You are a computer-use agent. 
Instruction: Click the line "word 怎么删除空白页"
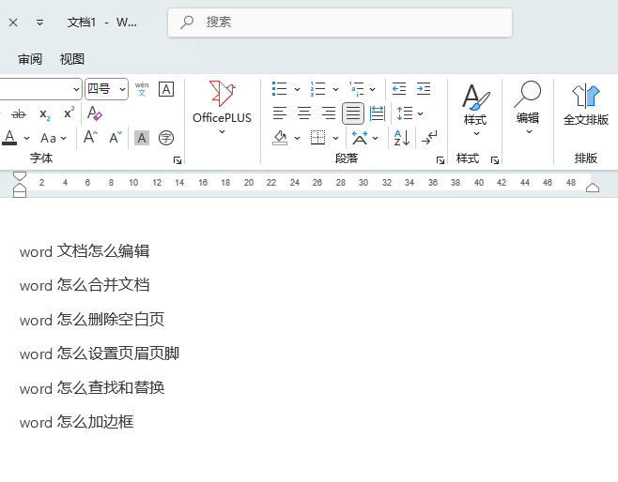pos(92,319)
